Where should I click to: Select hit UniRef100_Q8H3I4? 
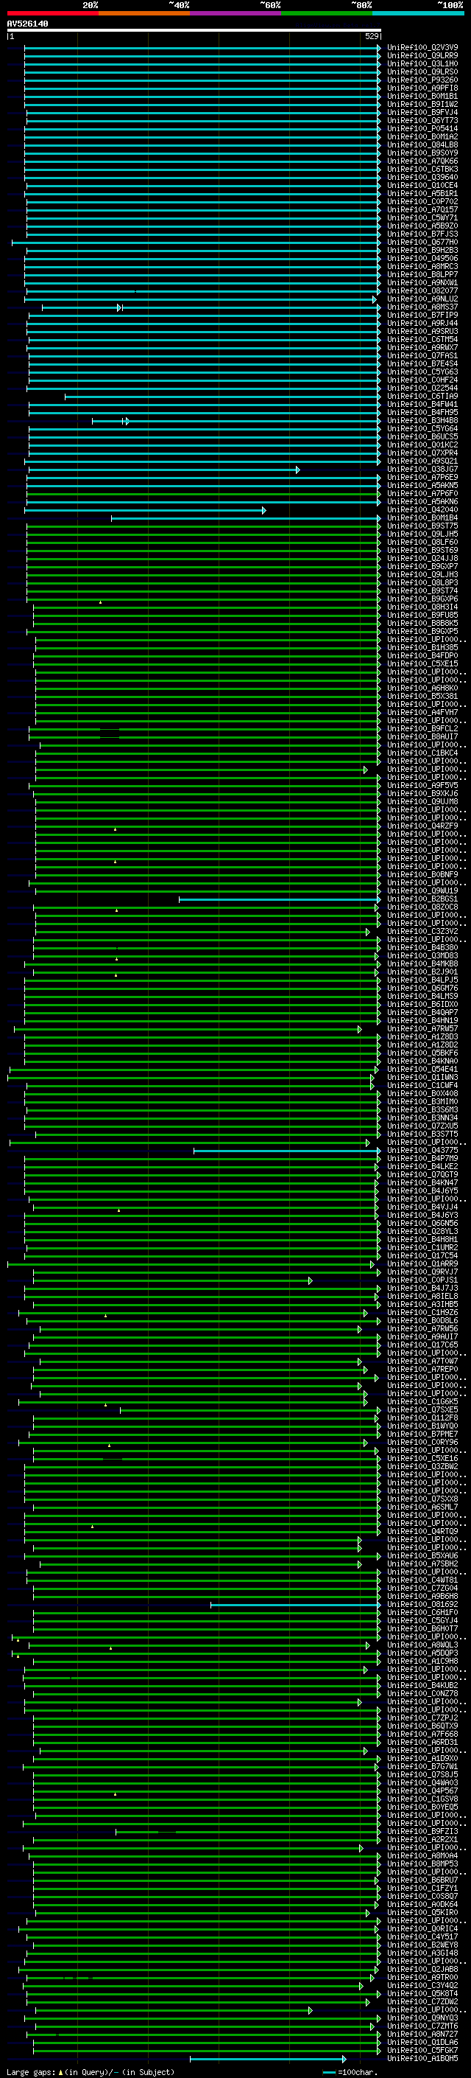pyautogui.click(x=422, y=607)
